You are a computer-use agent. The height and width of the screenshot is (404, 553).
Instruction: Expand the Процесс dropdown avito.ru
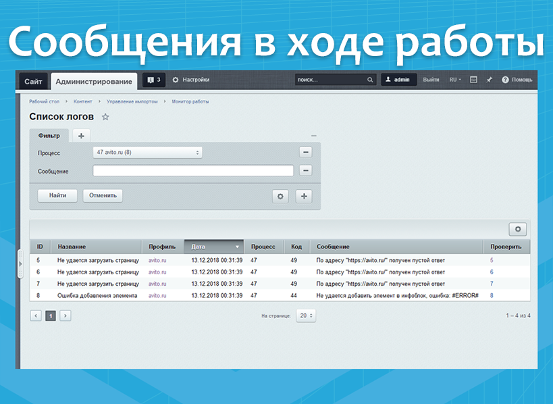coord(147,153)
